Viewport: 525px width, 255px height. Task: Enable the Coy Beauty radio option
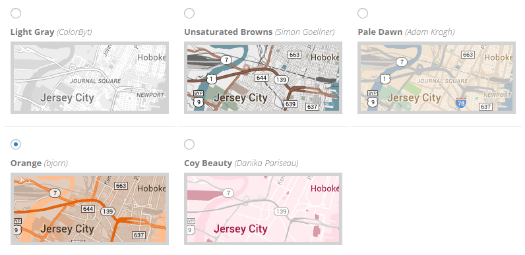tap(189, 144)
